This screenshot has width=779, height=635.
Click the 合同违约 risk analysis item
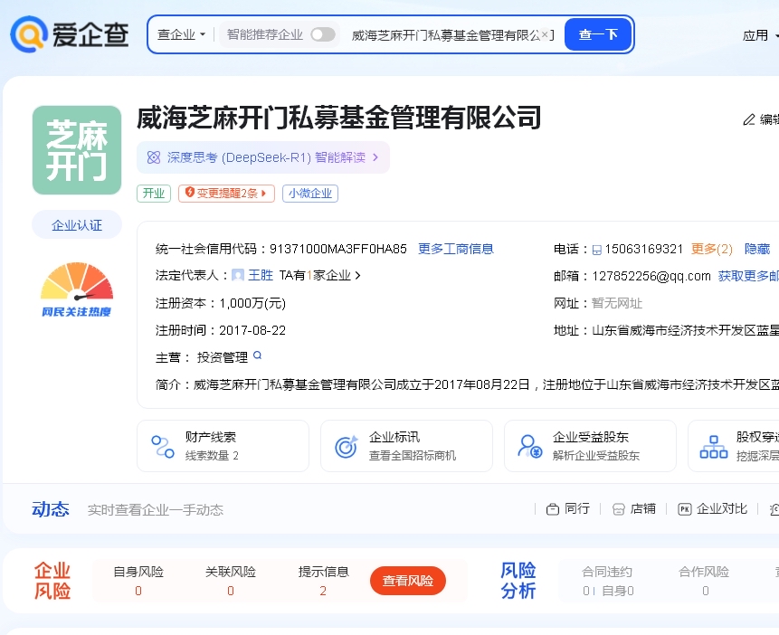(x=608, y=581)
